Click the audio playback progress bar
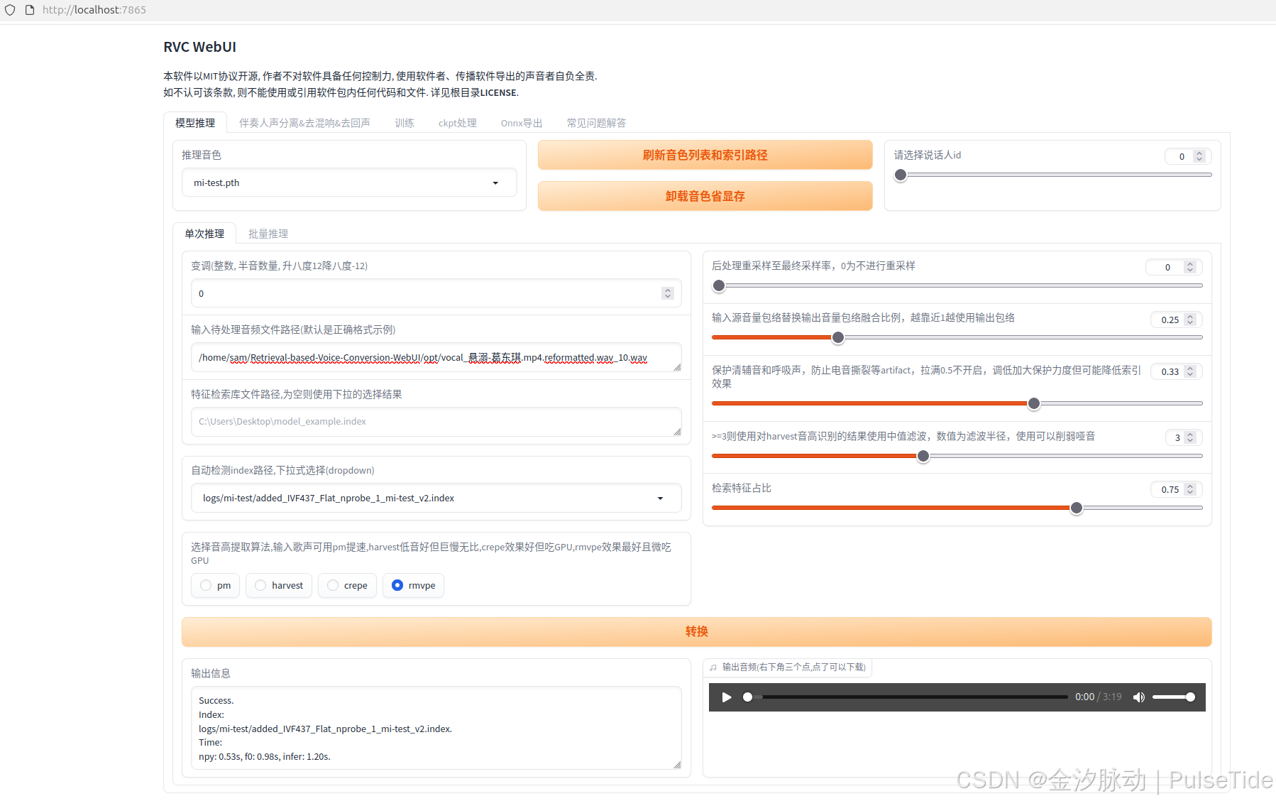1276x801 pixels. coord(907,697)
